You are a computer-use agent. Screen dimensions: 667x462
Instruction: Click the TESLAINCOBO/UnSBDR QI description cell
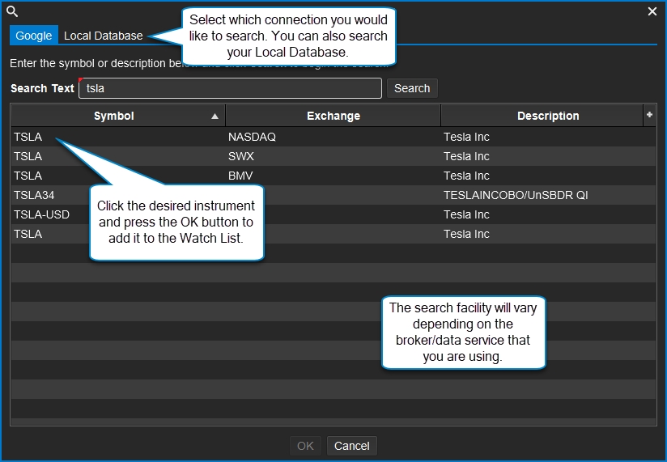pyautogui.click(x=515, y=195)
